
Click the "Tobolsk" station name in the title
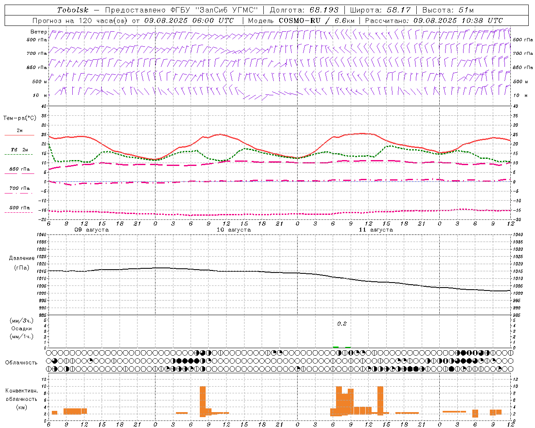(73, 10)
